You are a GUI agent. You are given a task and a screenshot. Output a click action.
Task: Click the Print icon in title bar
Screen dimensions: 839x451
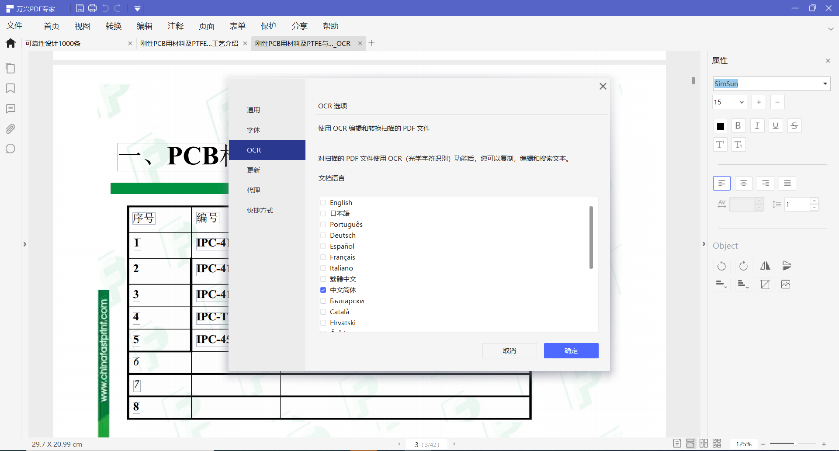pyautogui.click(x=92, y=8)
